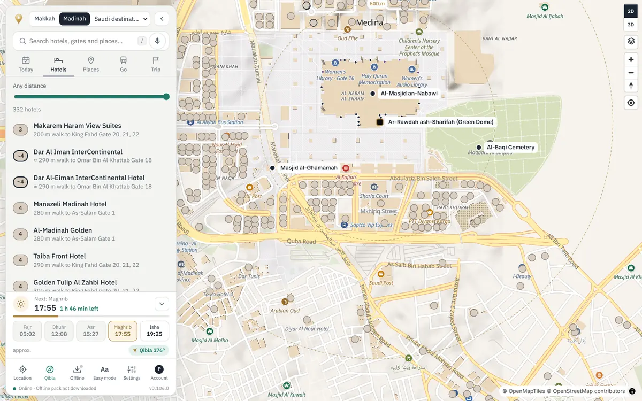Open the Go transport tab

(x=123, y=64)
